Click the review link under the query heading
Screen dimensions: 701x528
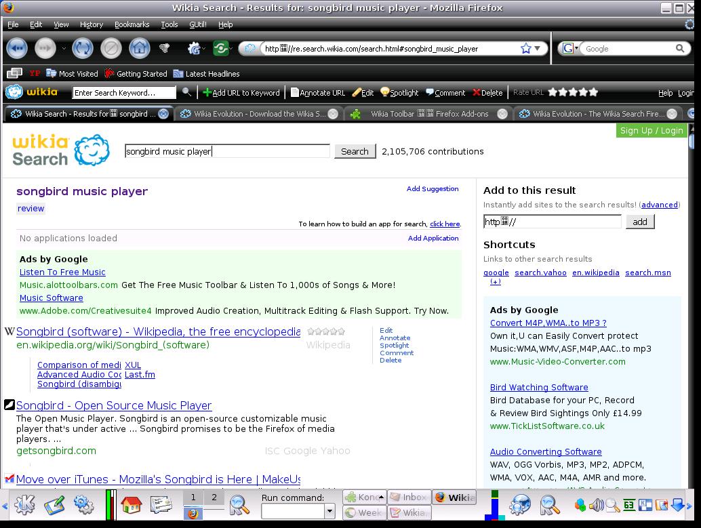point(31,208)
